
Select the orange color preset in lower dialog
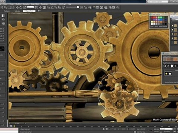tap(175, 59)
